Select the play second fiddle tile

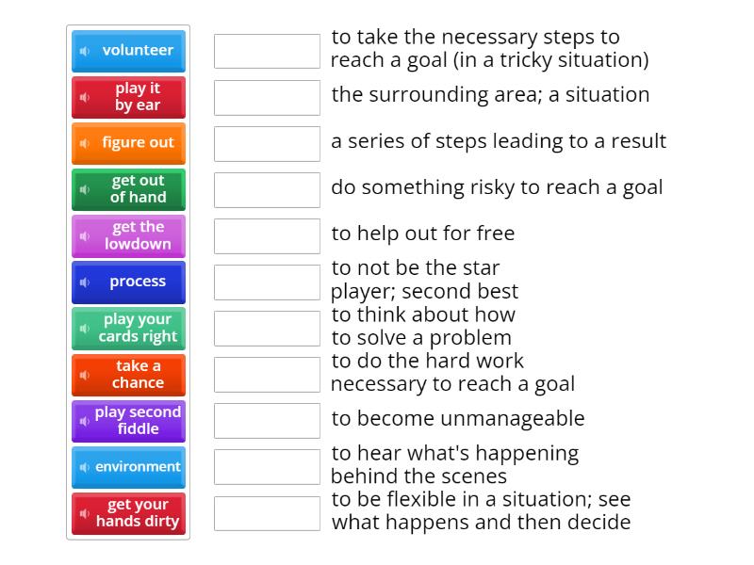click(128, 421)
